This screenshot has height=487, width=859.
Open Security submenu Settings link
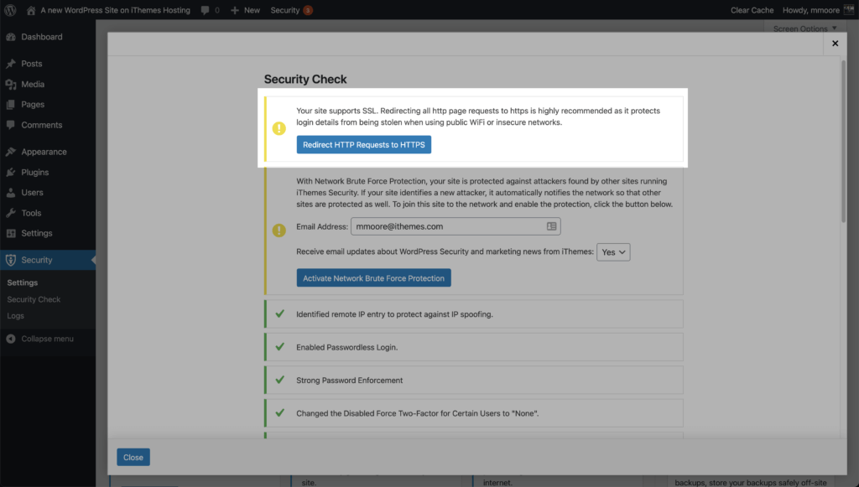click(x=23, y=283)
